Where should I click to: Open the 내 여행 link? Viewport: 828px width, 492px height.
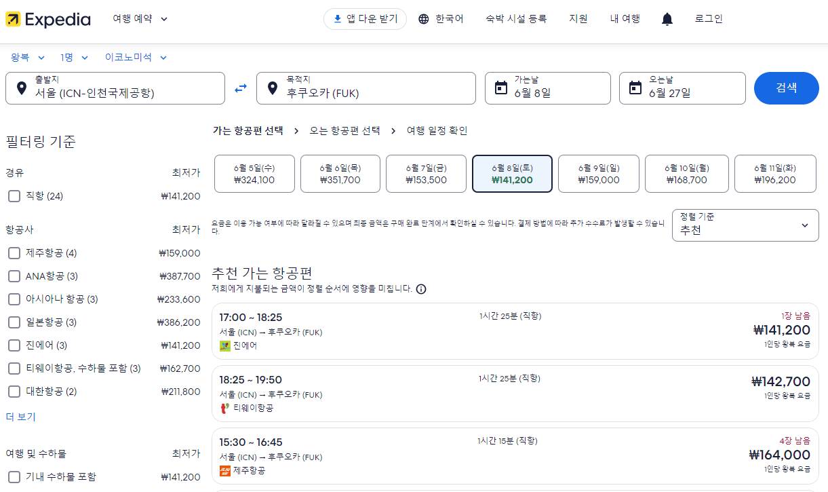[x=625, y=19]
